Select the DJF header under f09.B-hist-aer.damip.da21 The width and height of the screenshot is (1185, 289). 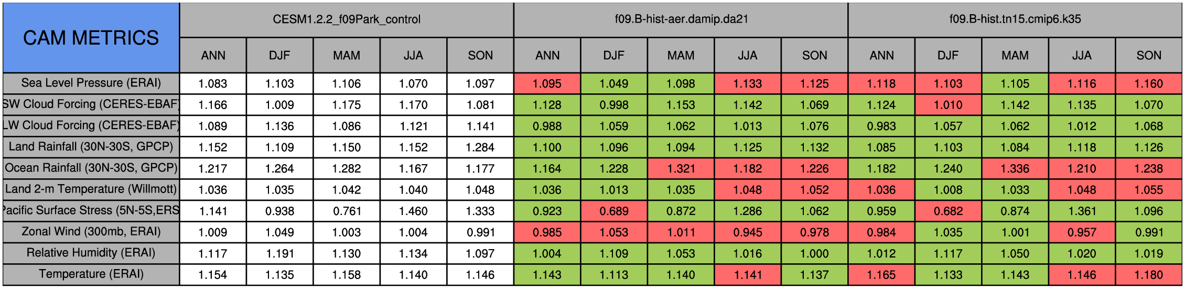(614, 56)
